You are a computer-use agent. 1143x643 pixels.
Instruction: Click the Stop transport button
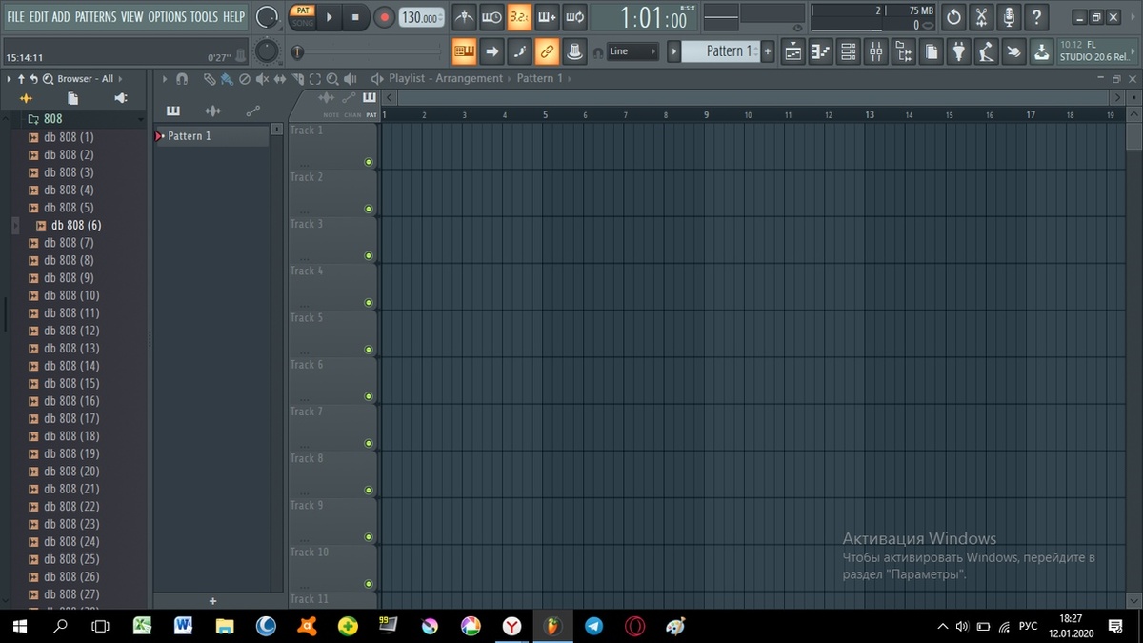tap(355, 17)
